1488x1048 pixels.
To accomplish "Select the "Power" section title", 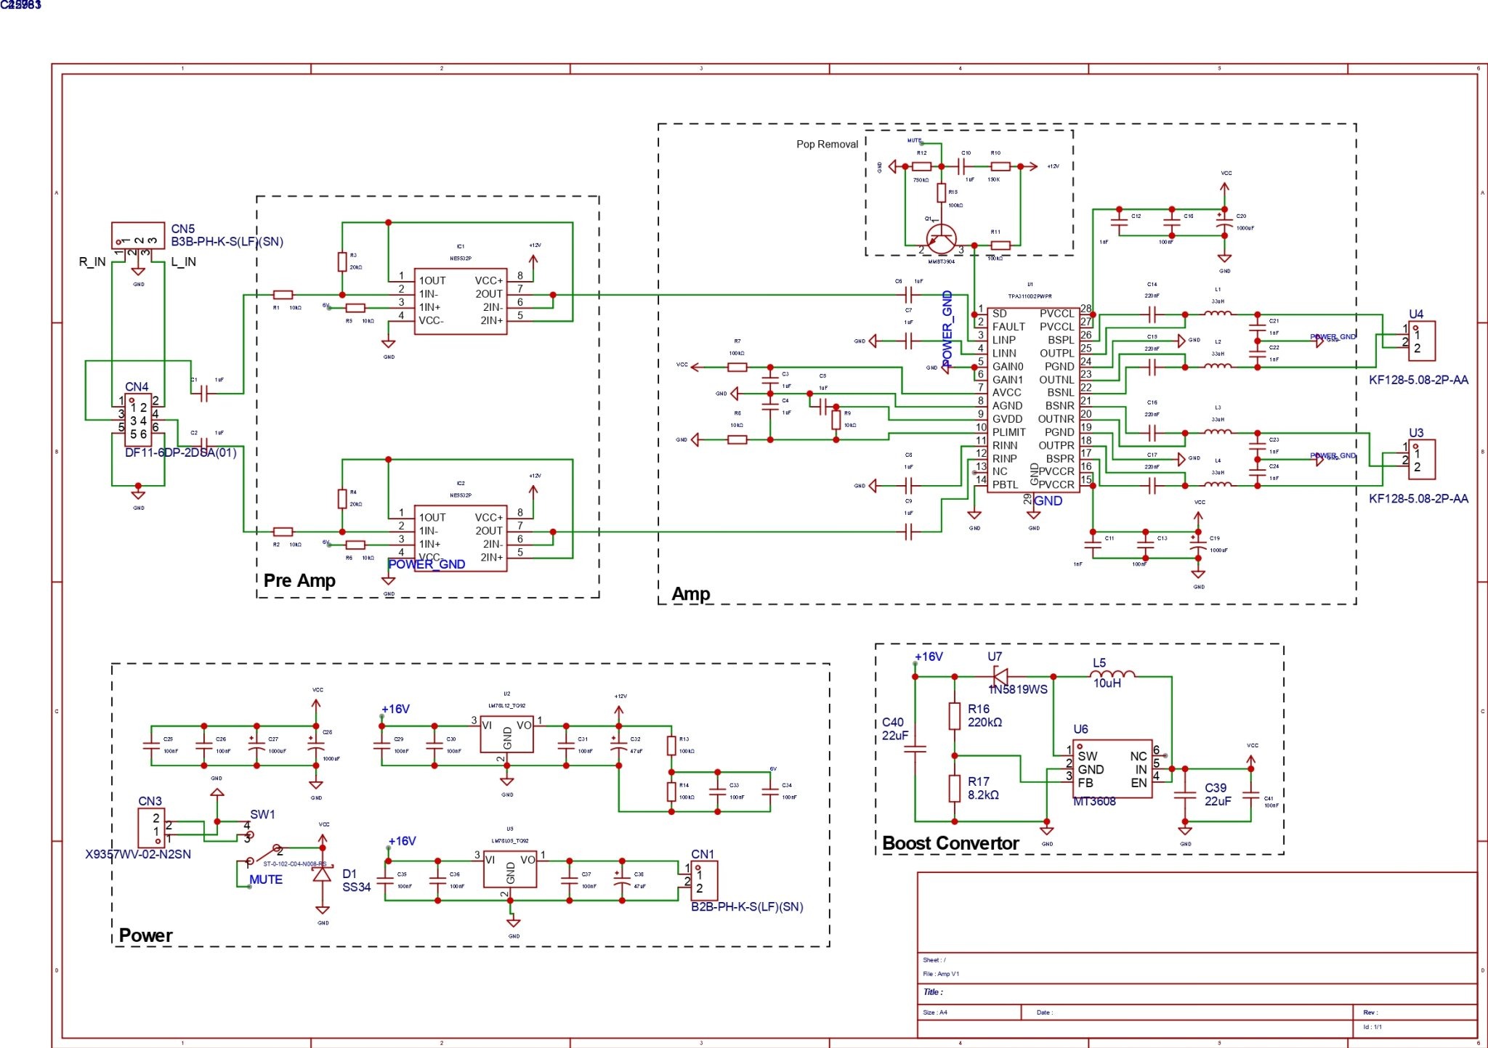I will pos(145,935).
